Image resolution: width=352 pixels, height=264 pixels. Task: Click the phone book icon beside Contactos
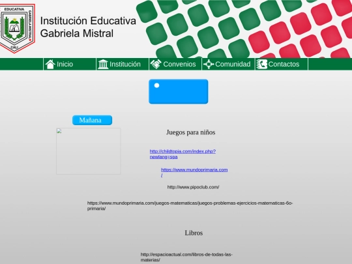pyautogui.click(x=262, y=64)
